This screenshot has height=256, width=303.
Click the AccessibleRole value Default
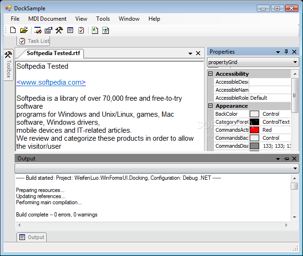(259, 98)
